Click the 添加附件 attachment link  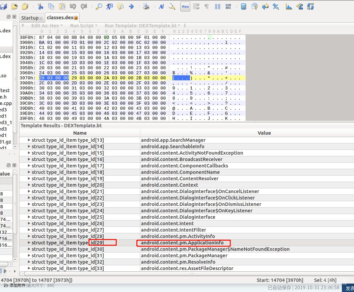tap(18, 286)
